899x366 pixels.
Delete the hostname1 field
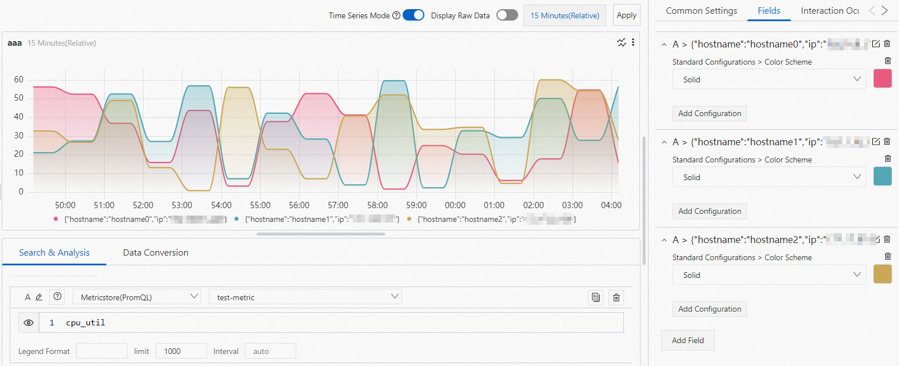click(x=887, y=142)
